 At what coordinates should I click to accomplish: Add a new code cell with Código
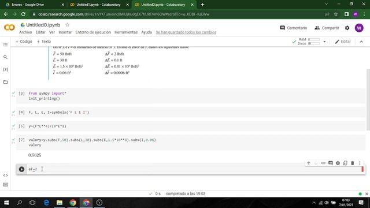click(x=24, y=42)
